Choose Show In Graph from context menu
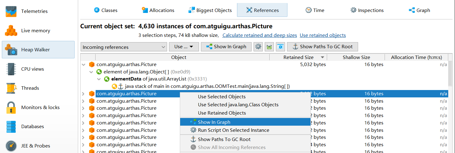The width and height of the screenshot is (455, 153). point(214,122)
